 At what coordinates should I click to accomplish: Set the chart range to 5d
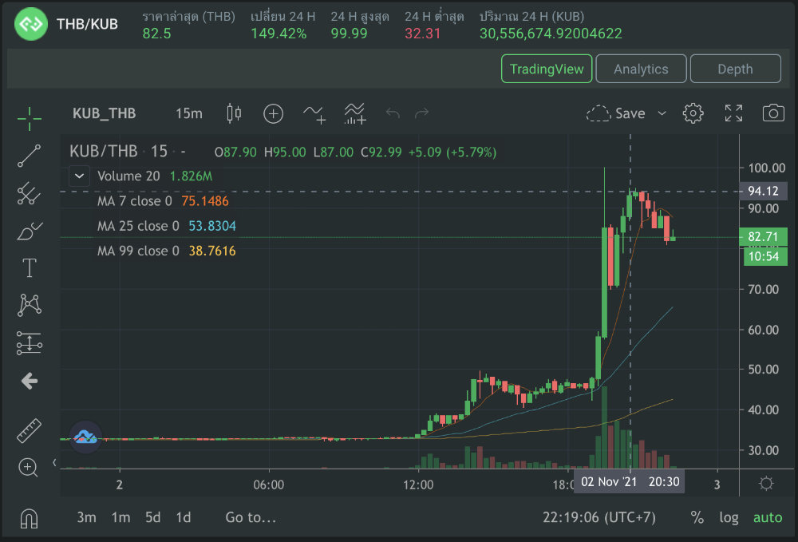click(x=152, y=517)
